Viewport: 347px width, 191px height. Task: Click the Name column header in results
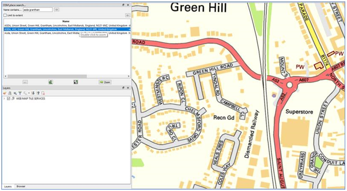click(x=66, y=22)
